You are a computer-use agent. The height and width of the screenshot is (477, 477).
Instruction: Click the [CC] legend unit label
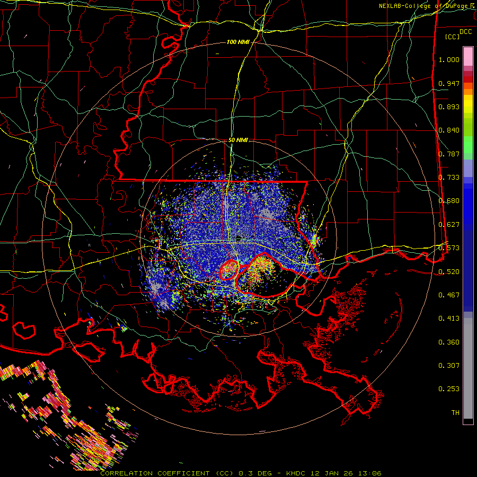pyautogui.click(x=453, y=37)
